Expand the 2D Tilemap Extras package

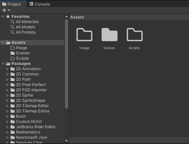pyautogui.click(x=8, y=111)
